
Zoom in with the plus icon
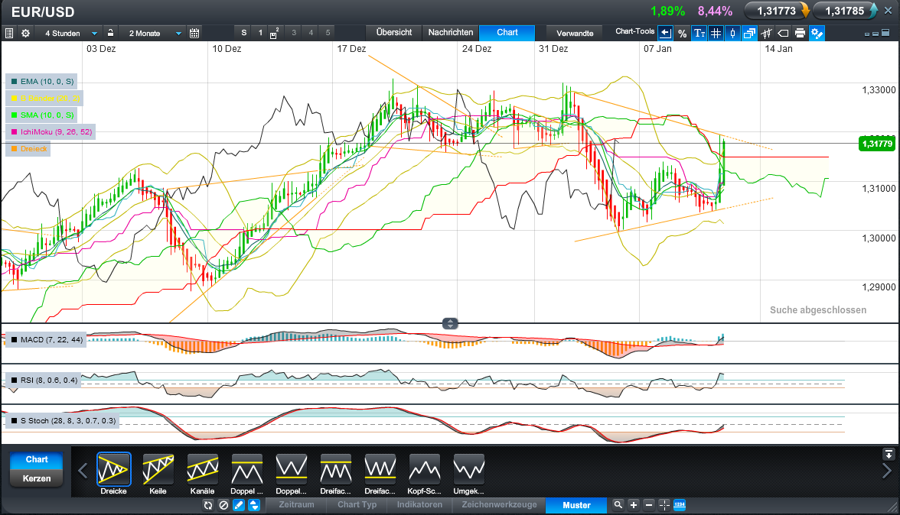634,505
